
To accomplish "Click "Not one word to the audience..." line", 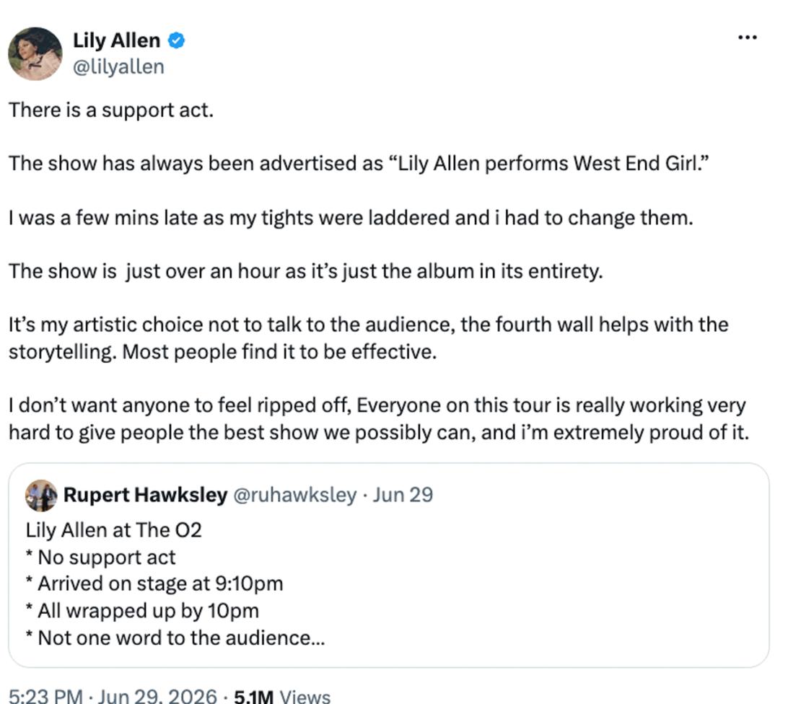I will coord(175,638).
